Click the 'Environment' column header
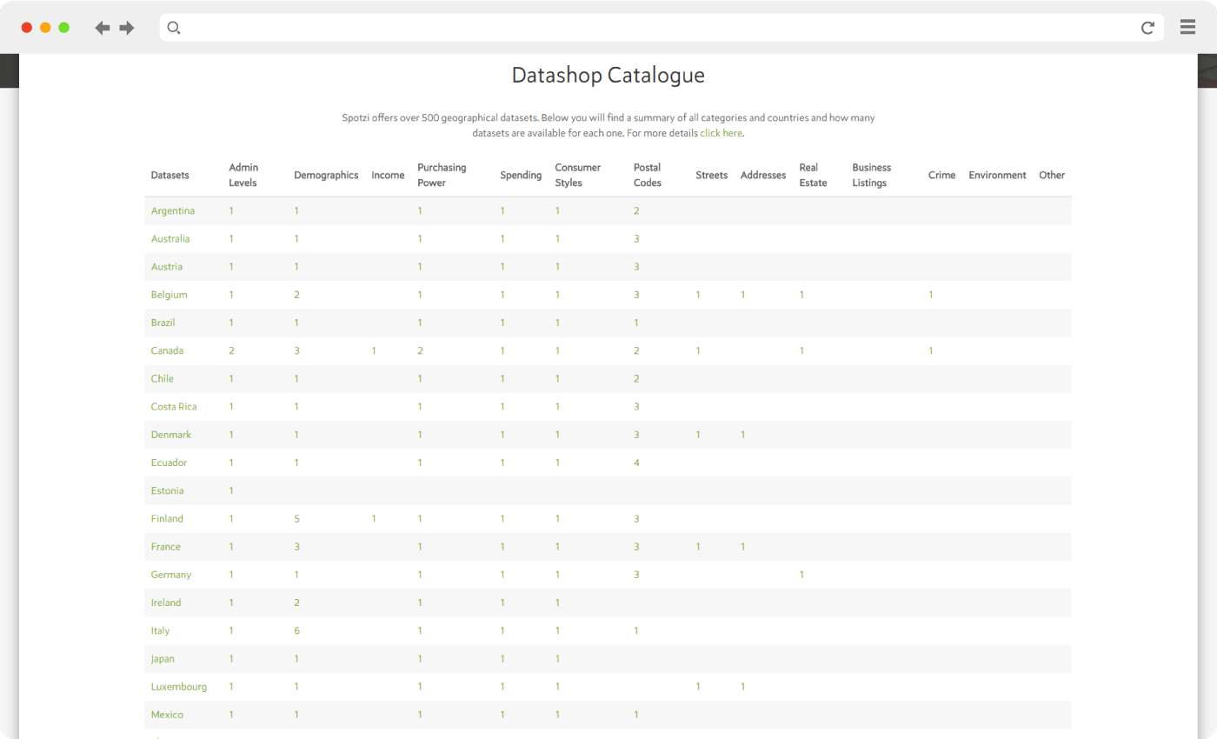 997,175
